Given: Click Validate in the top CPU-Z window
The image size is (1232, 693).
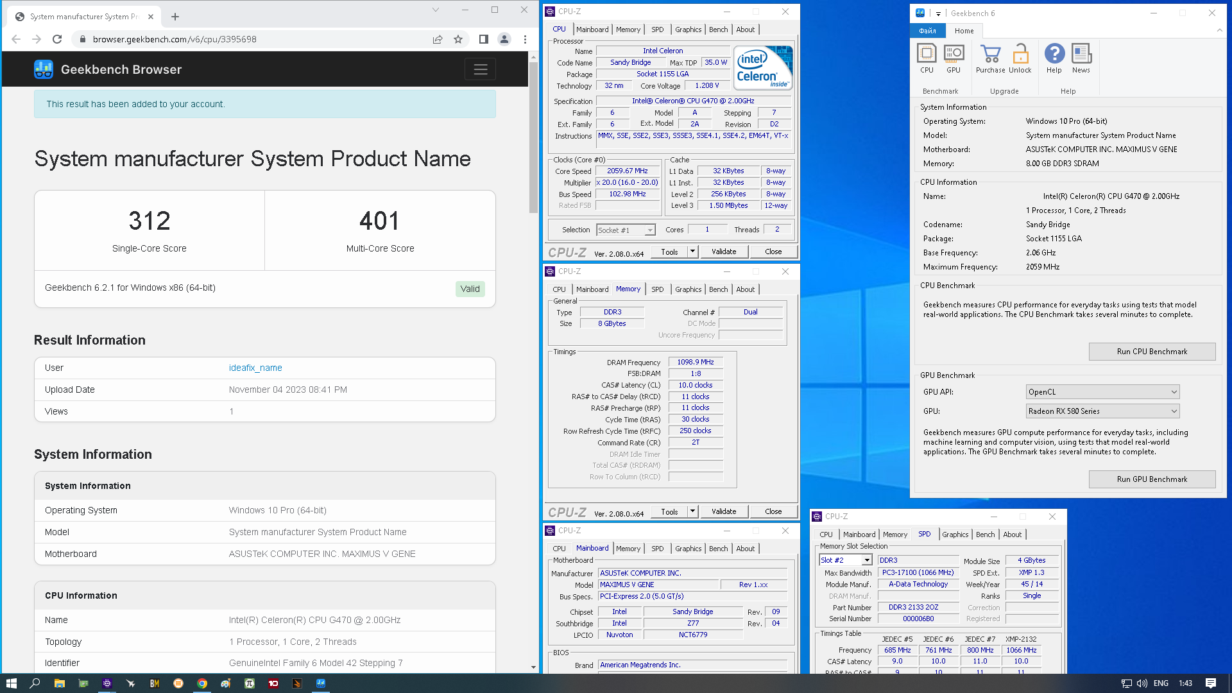Looking at the screenshot, I should pyautogui.click(x=724, y=252).
